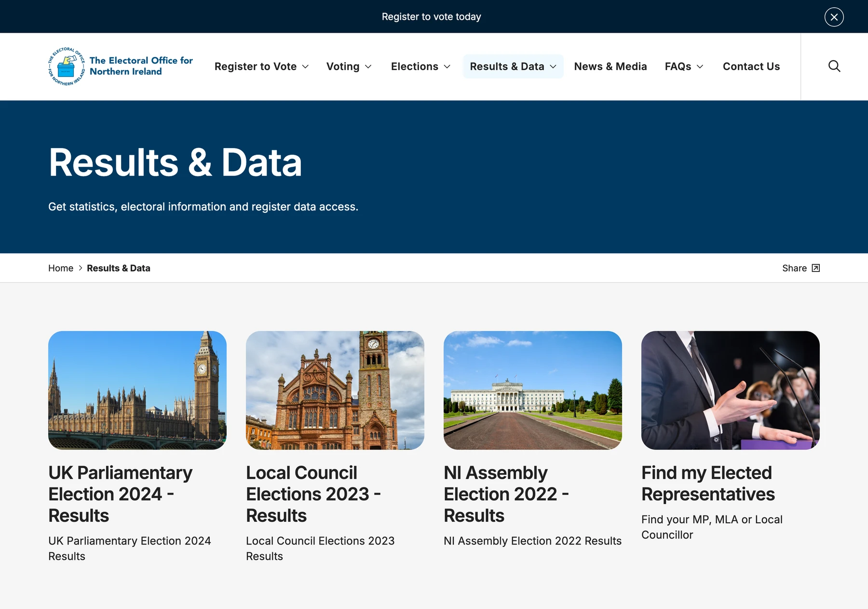
Task: Click 'Get statistics, electoral information' subtitle
Action: (203, 207)
